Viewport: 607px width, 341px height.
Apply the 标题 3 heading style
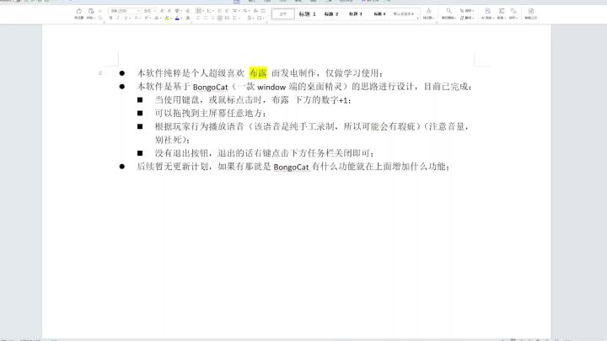(356, 14)
